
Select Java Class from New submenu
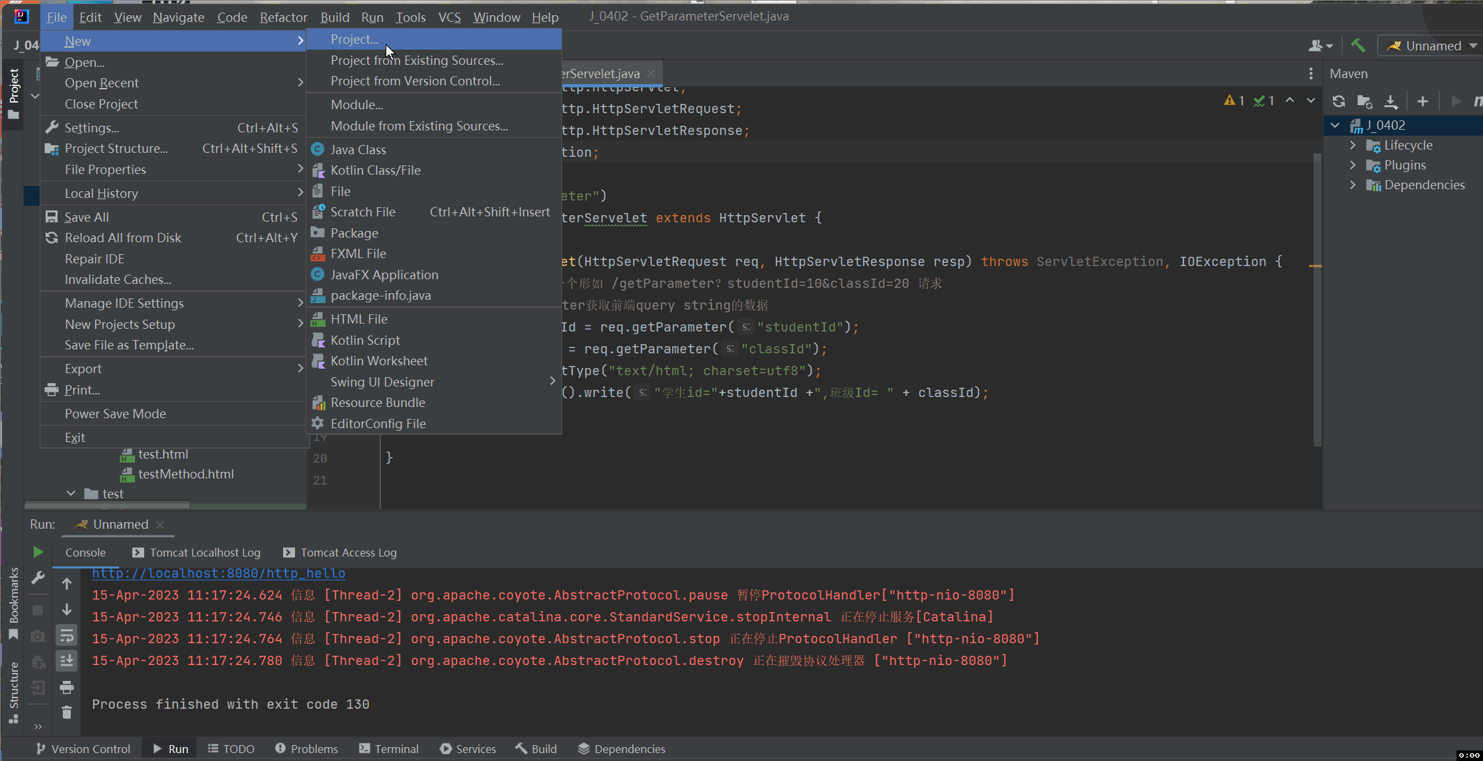click(359, 150)
